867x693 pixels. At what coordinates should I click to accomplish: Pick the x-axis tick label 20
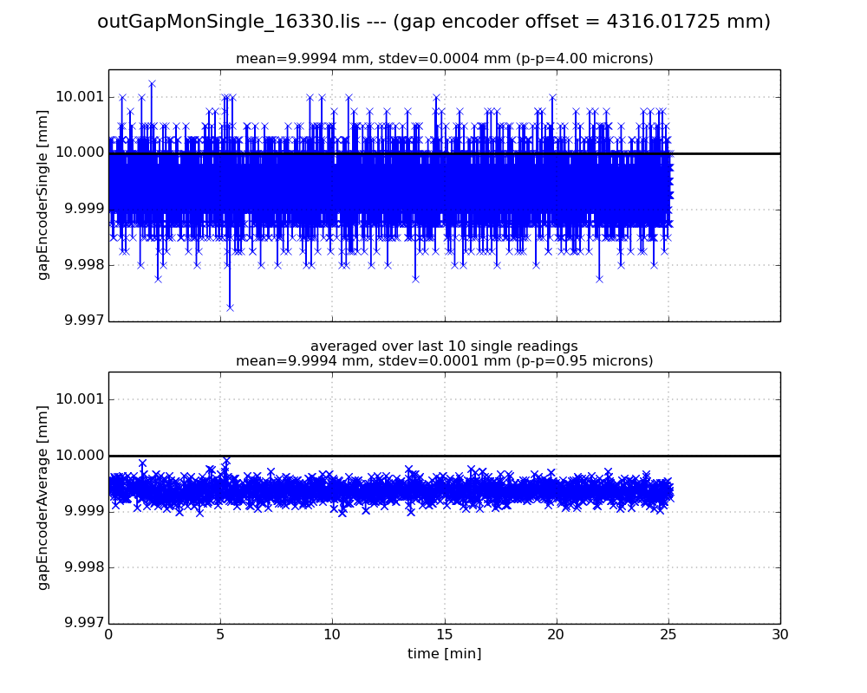[x=556, y=634]
